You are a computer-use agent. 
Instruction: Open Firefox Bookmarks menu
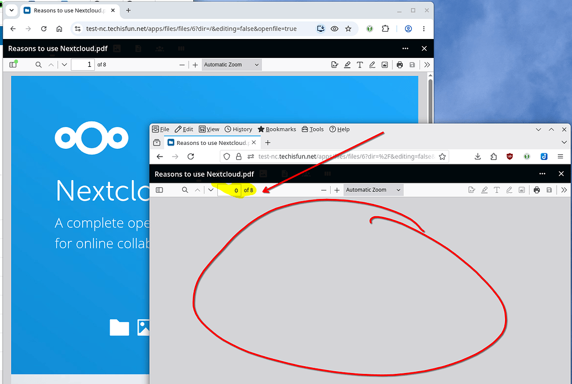tap(277, 129)
